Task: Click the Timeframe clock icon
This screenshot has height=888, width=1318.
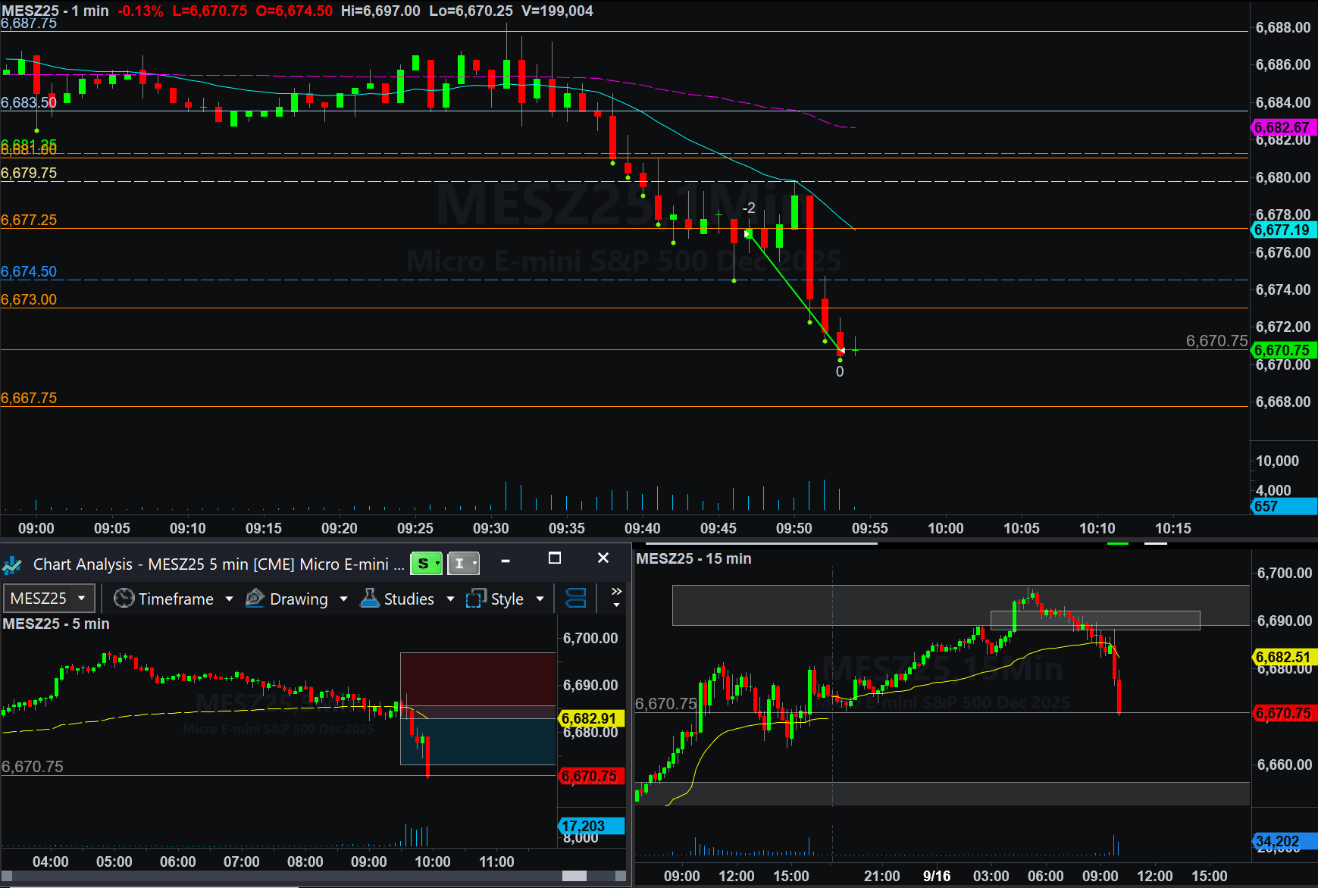Action: coord(124,599)
